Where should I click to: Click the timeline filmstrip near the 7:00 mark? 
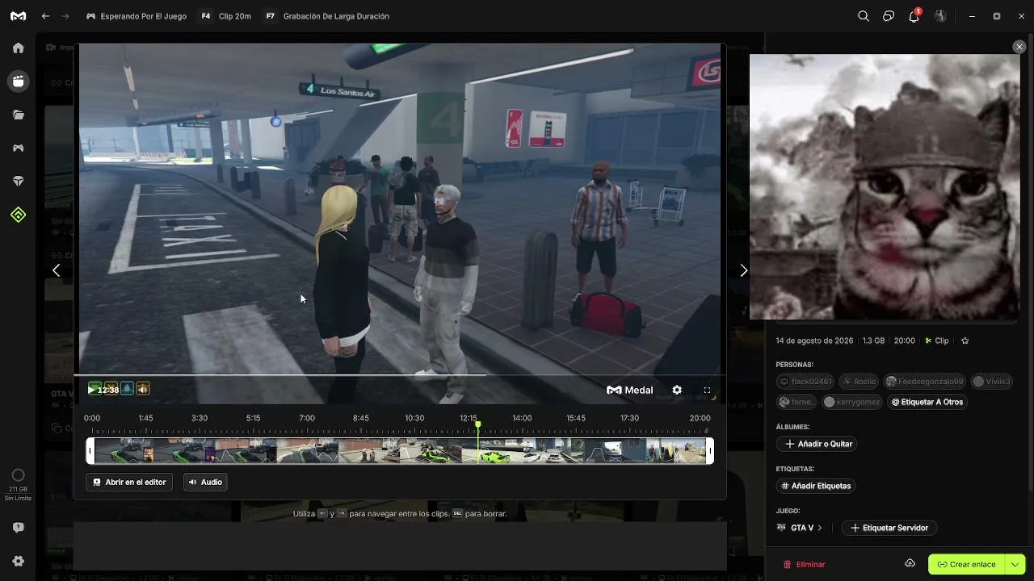[307, 450]
